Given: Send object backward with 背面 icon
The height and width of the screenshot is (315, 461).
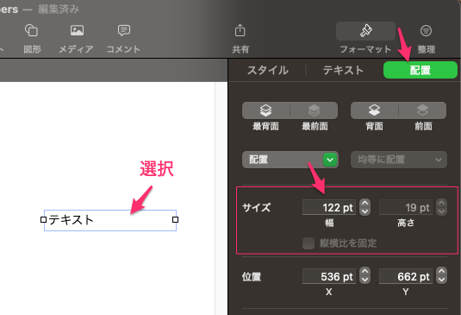Looking at the screenshot, I should 374,110.
